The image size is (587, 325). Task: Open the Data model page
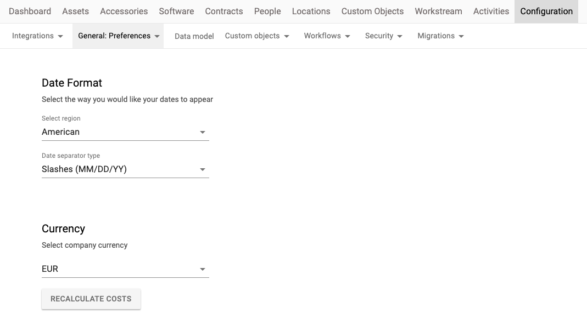194,36
